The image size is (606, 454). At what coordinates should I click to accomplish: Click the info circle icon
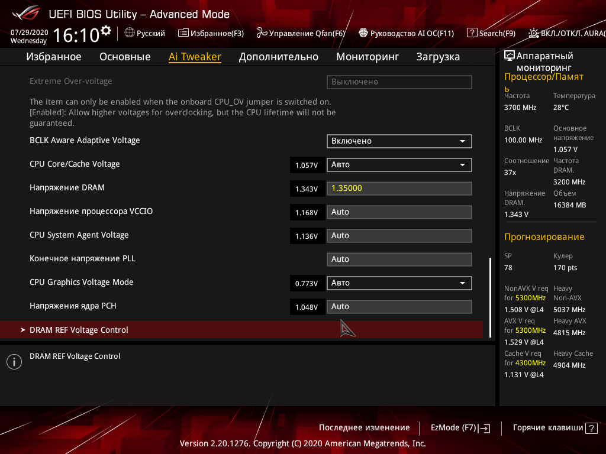[x=14, y=362]
